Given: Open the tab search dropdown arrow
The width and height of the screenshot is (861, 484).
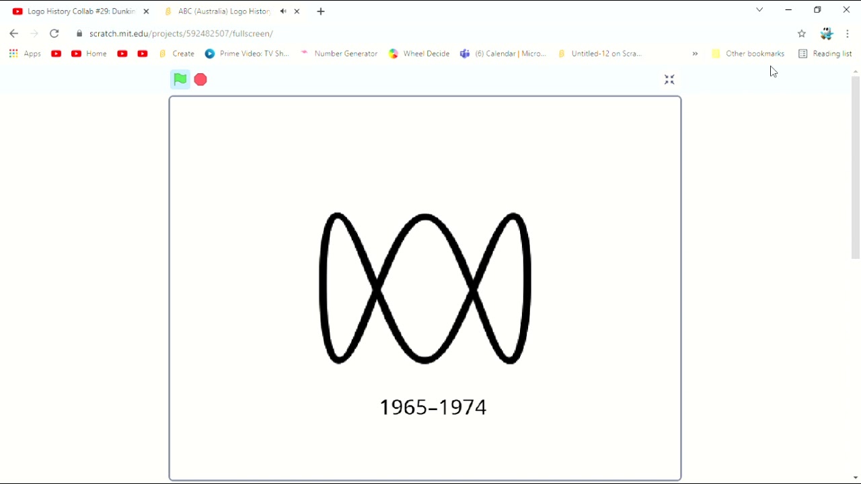Looking at the screenshot, I should pos(759,10).
